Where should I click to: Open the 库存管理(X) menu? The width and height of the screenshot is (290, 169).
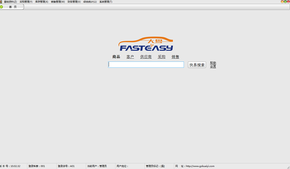point(42,2)
